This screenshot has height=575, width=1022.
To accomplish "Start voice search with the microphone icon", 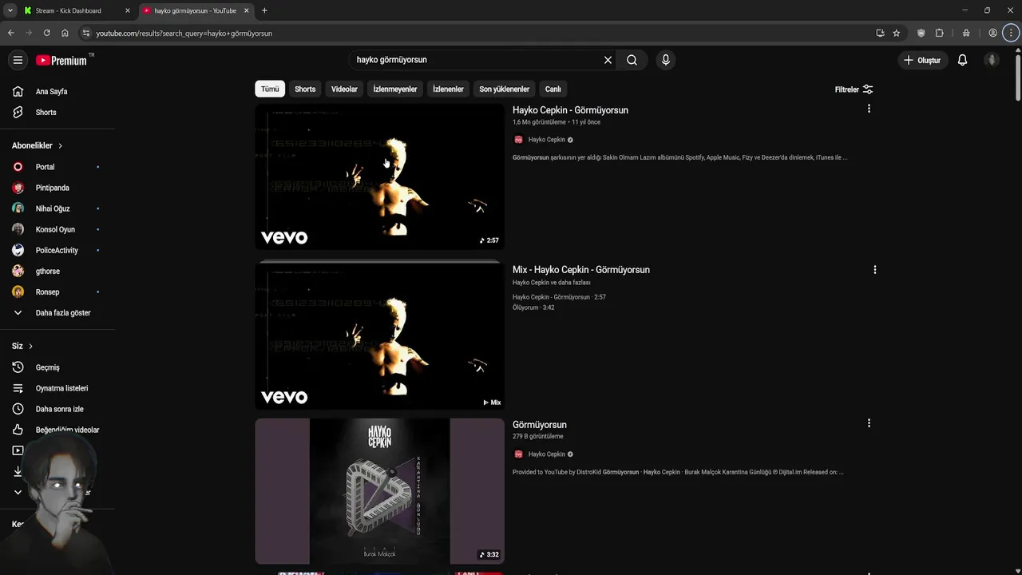I will point(666,60).
